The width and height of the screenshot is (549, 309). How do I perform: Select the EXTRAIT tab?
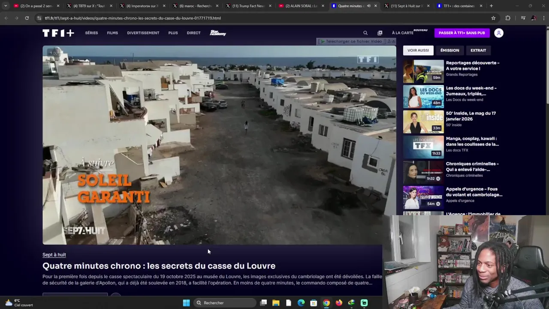[x=478, y=50]
